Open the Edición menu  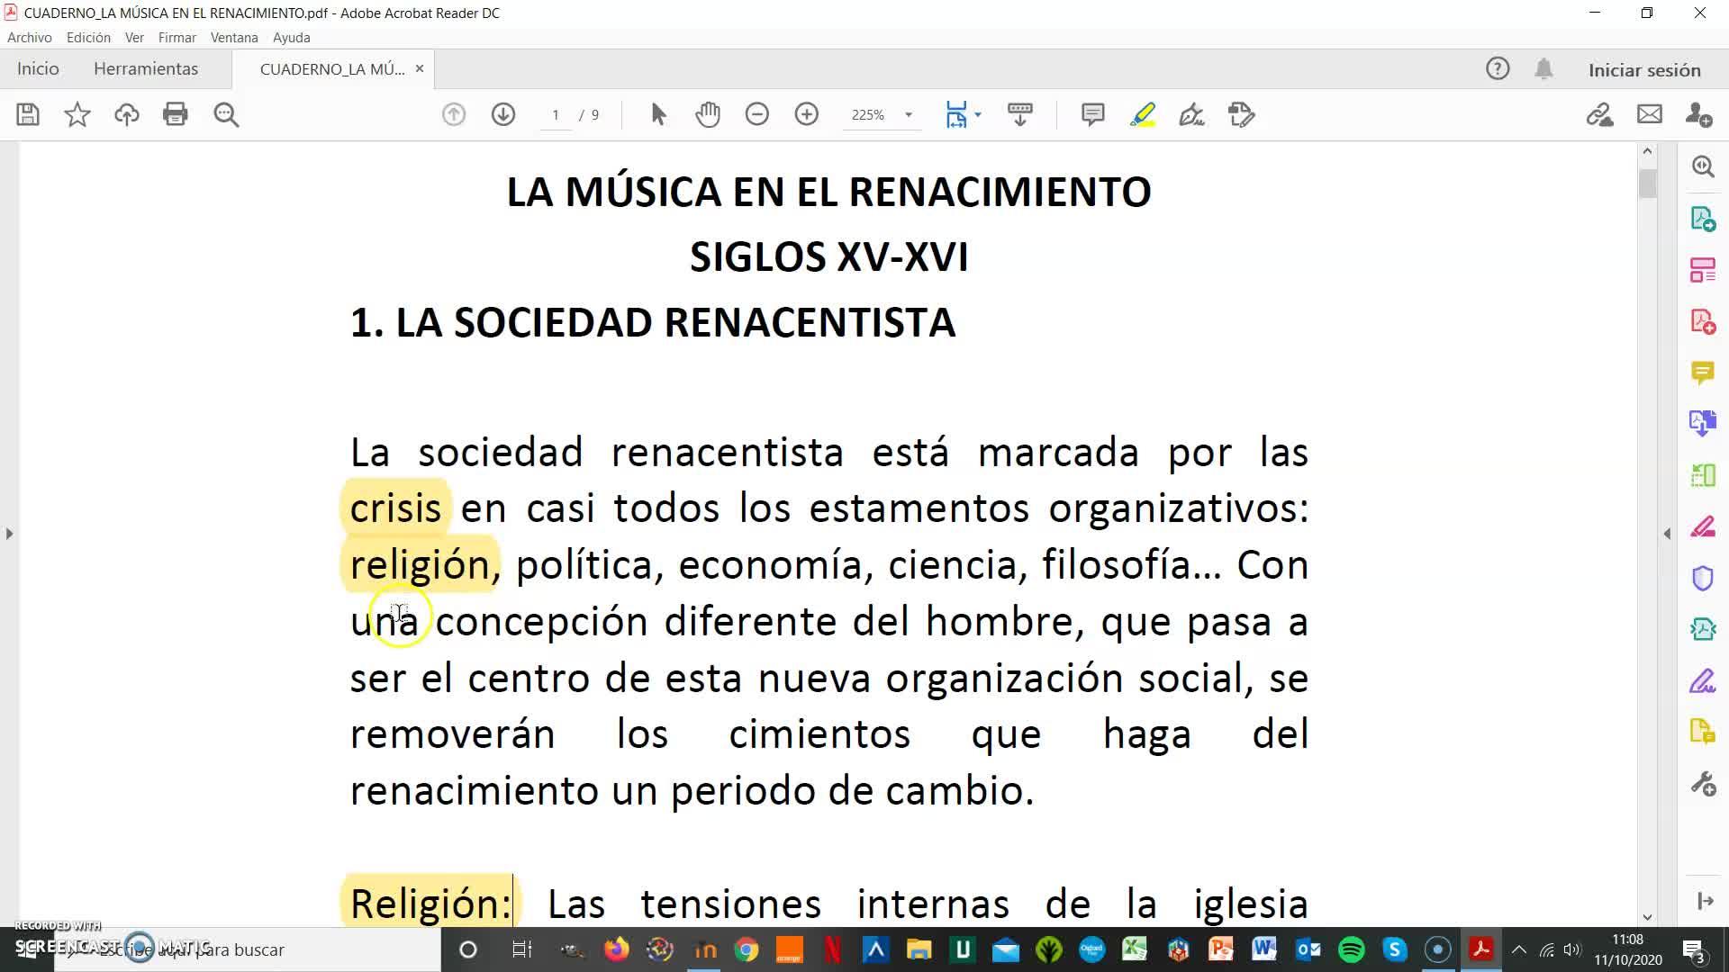click(x=88, y=38)
